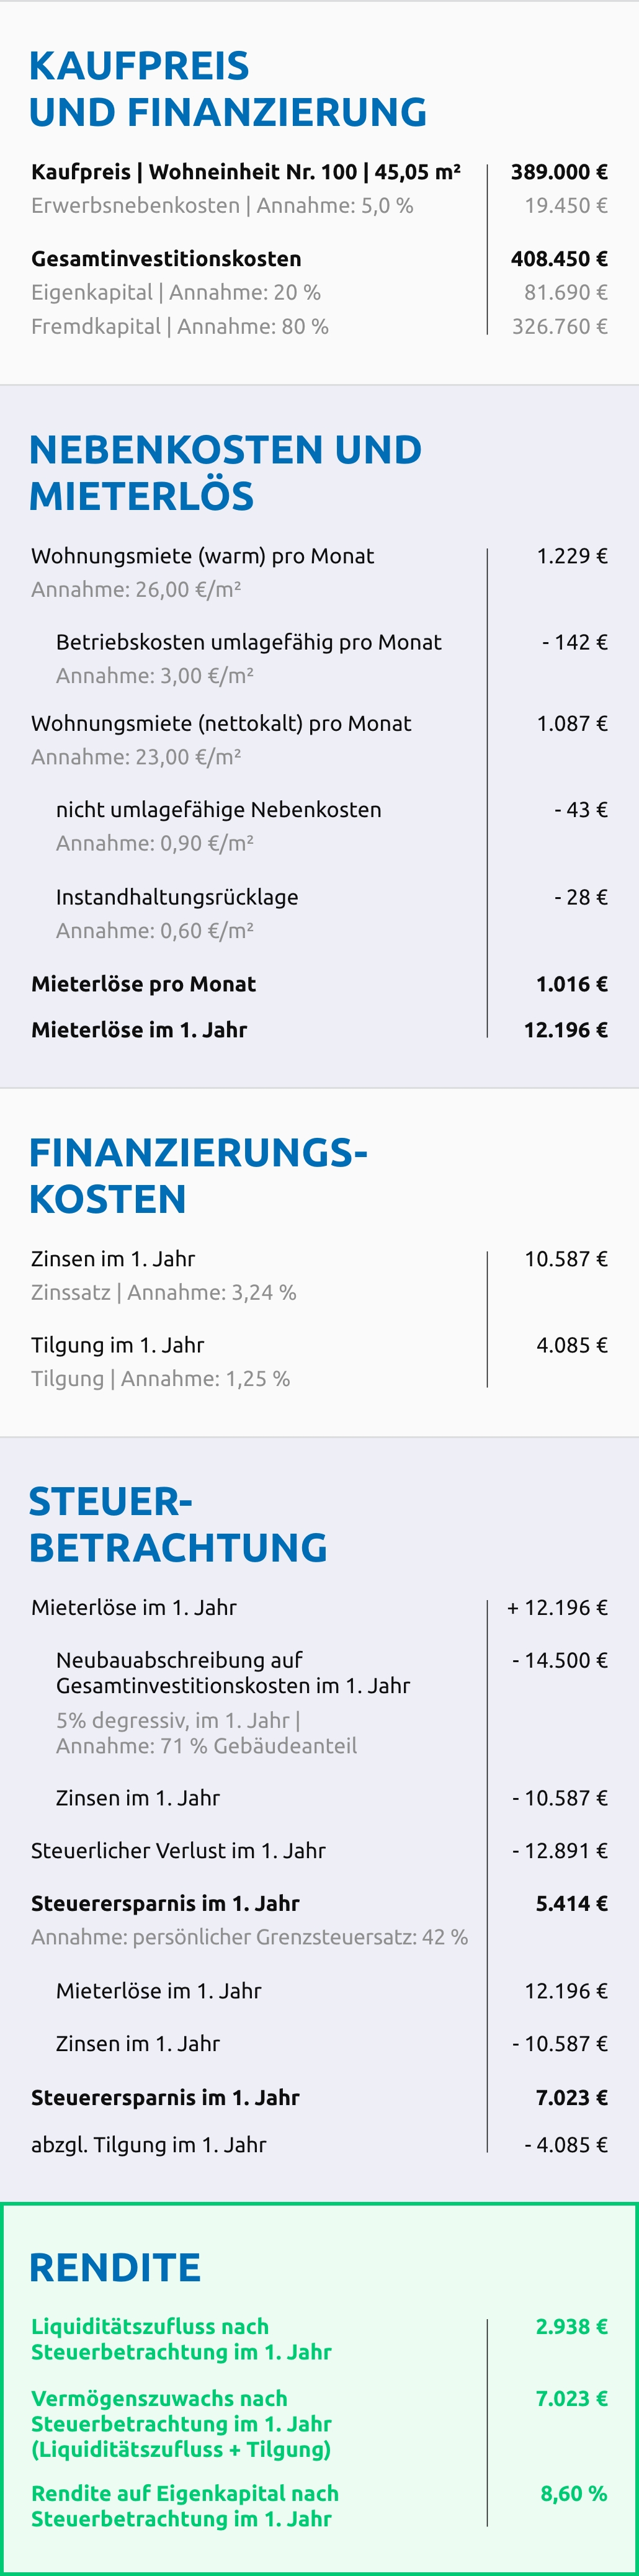The image size is (639, 2576).
Task: Click the 389.000 € purchase price value
Action: pos(558,172)
